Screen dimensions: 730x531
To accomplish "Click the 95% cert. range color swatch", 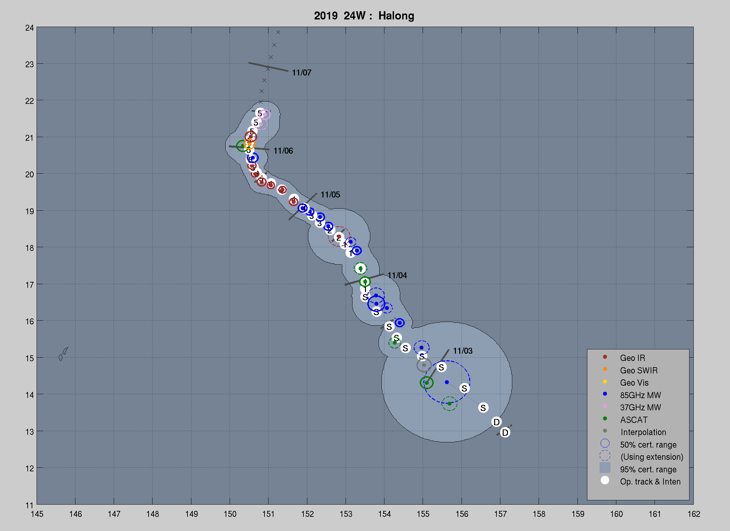I will (x=605, y=468).
